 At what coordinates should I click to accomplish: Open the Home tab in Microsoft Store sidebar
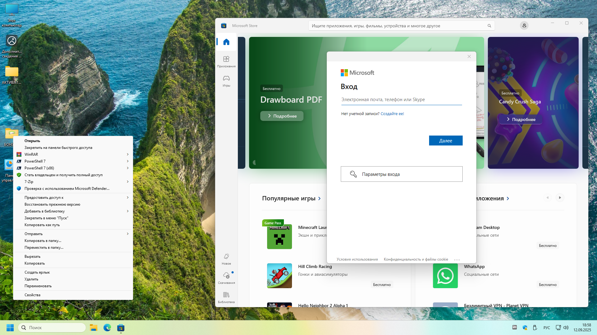click(x=226, y=42)
